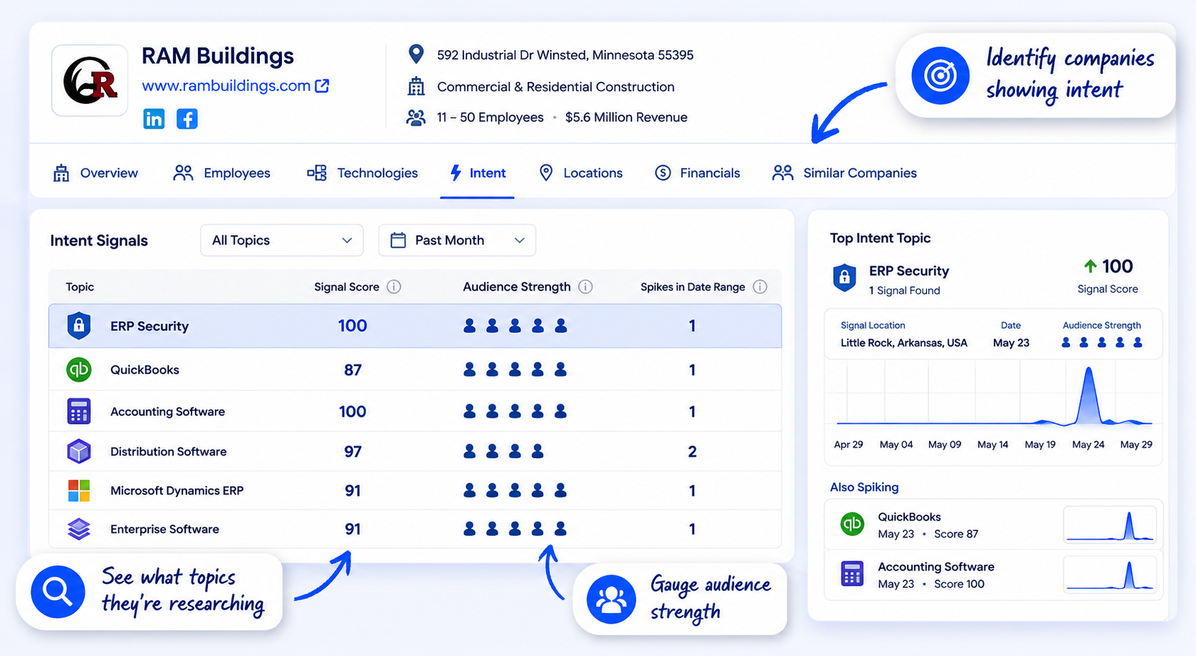Click the $5.6 Million Revenue text

(626, 117)
